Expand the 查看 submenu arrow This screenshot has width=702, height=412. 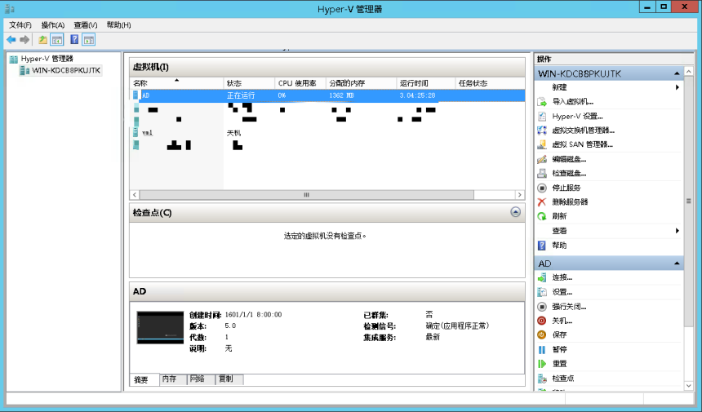coord(678,231)
